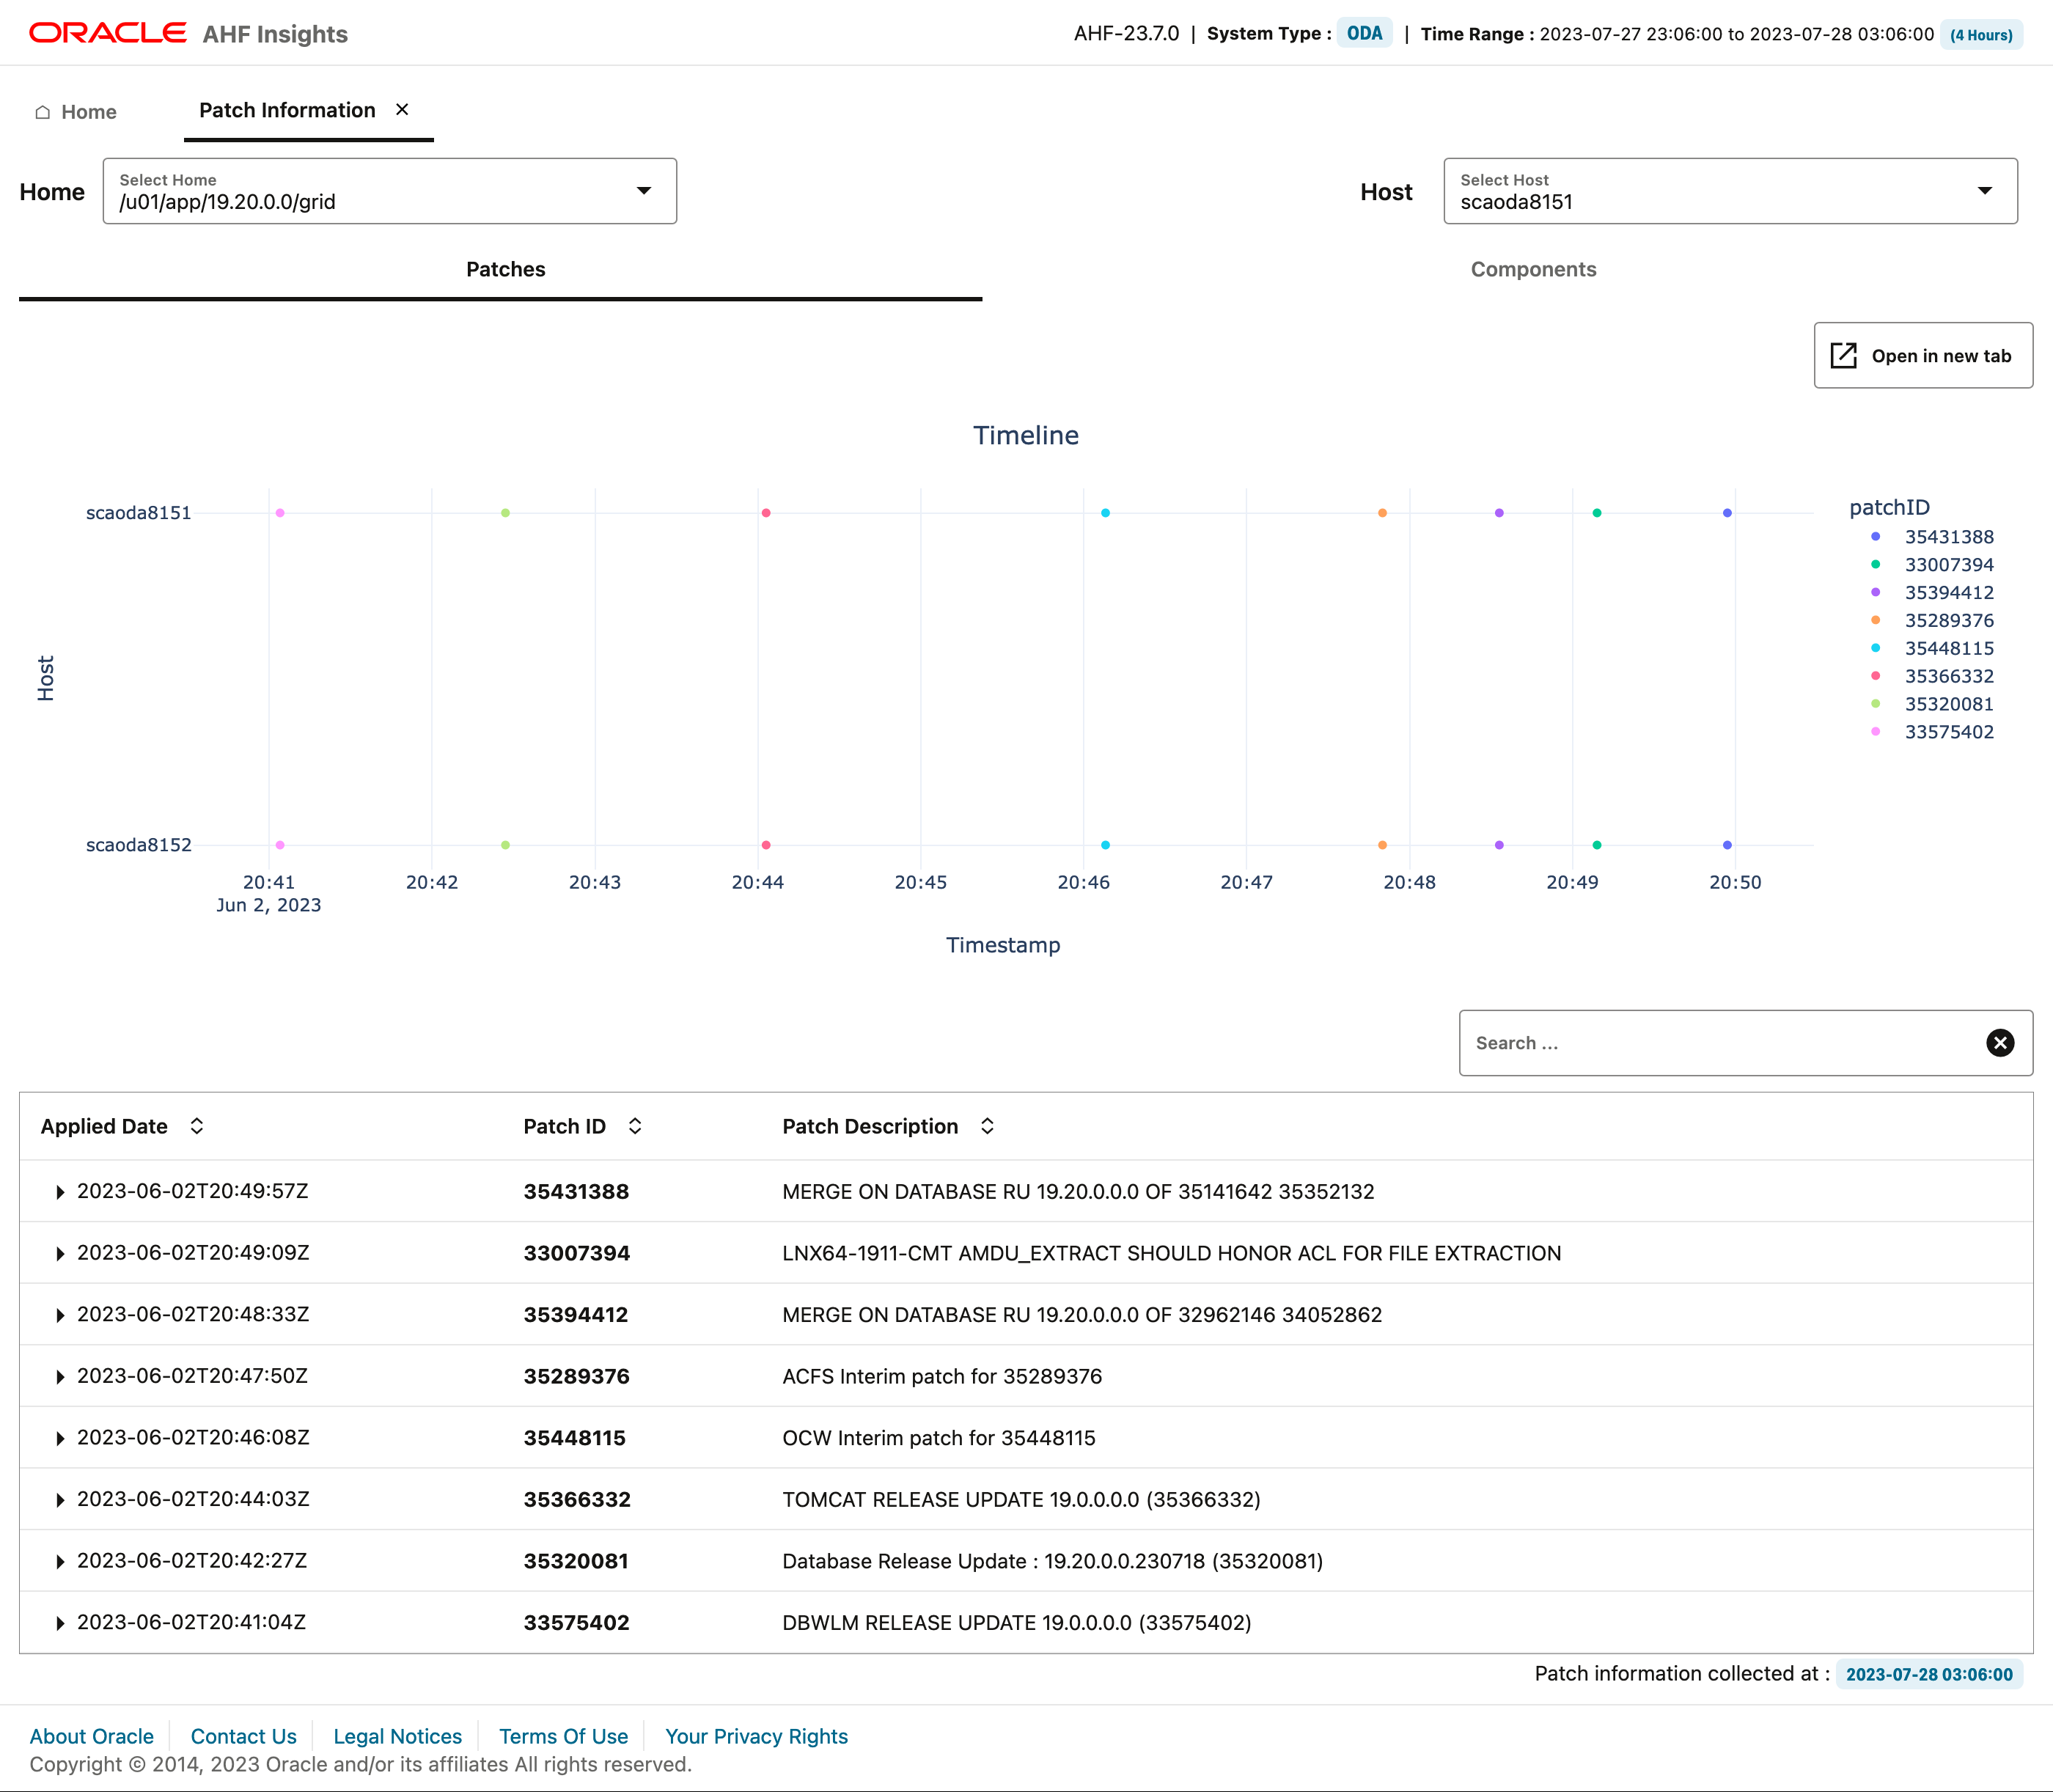Click the ODA system type badge
The width and height of the screenshot is (2053, 1792).
(x=1364, y=33)
